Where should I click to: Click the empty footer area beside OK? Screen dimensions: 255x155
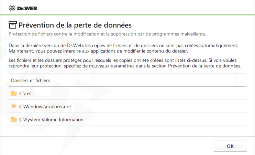click(x=106, y=146)
